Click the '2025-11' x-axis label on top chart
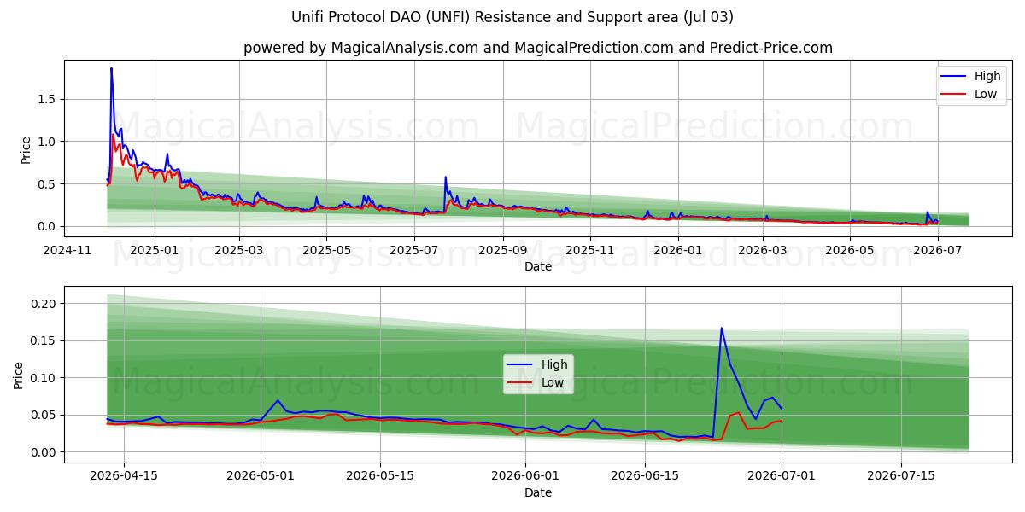The image size is (1025, 512). pyautogui.click(x=589, y=250)
